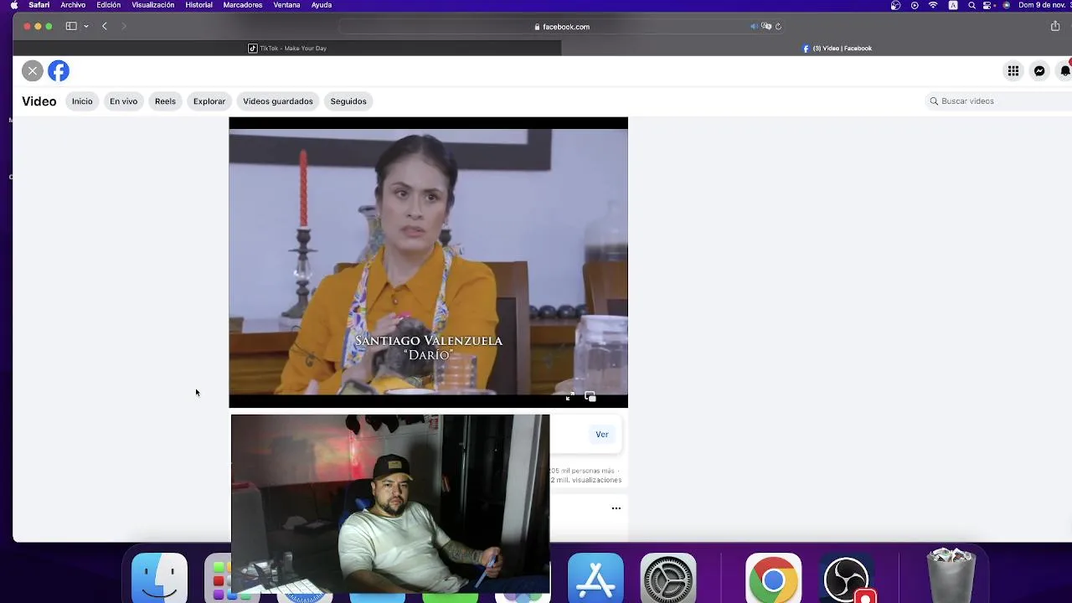Select the Inicio video tab

82,101
